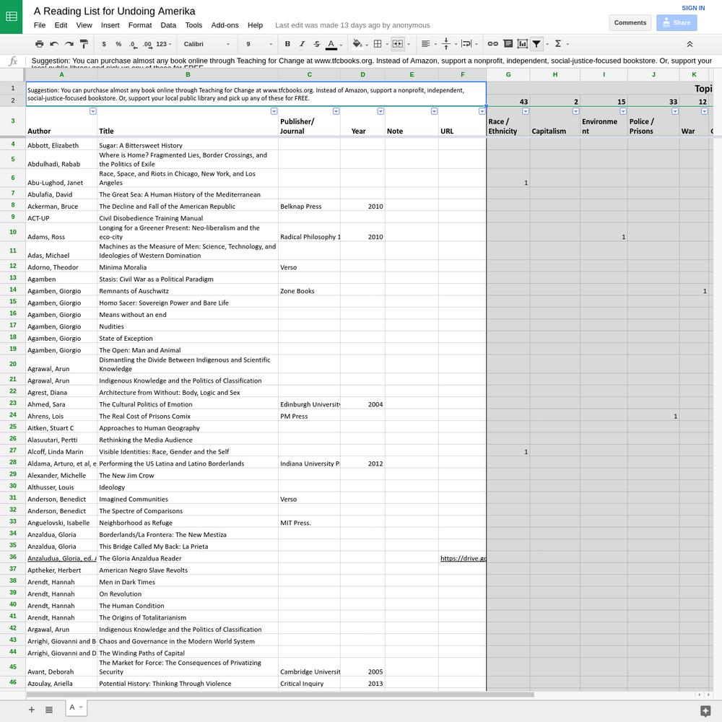Open the Calibri font dropdown
Image resolution: width=722 pixels, height=722 pixels.
pos(206,44)
